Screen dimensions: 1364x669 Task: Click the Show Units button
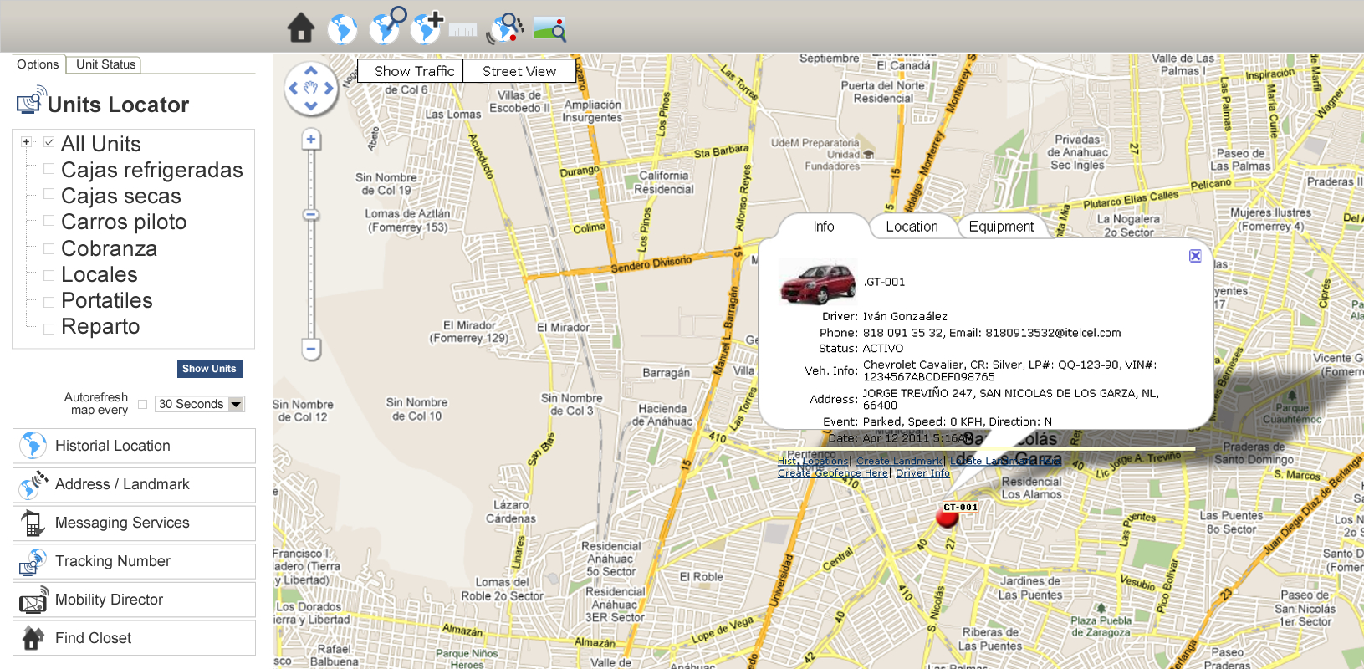[210, 369]
